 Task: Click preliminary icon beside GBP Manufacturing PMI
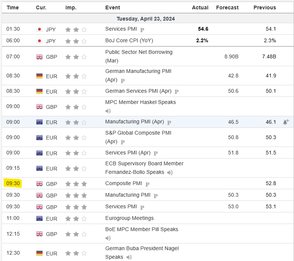click(x=156, y=195)
